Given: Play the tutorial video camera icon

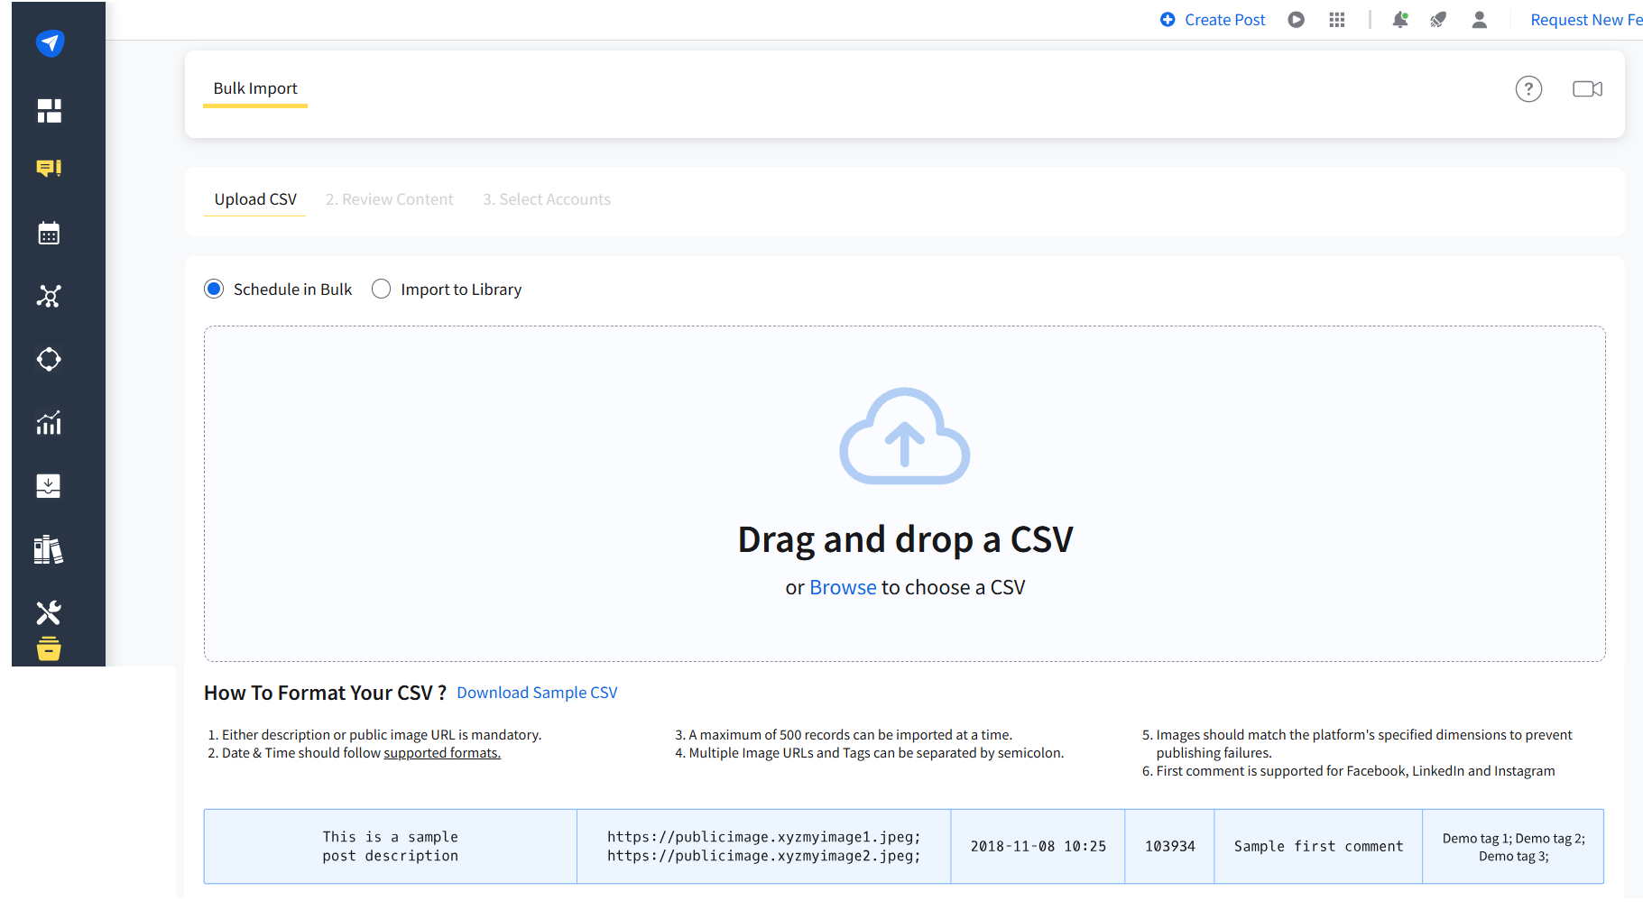Looking at the screenshot, I should [1587, 88].
